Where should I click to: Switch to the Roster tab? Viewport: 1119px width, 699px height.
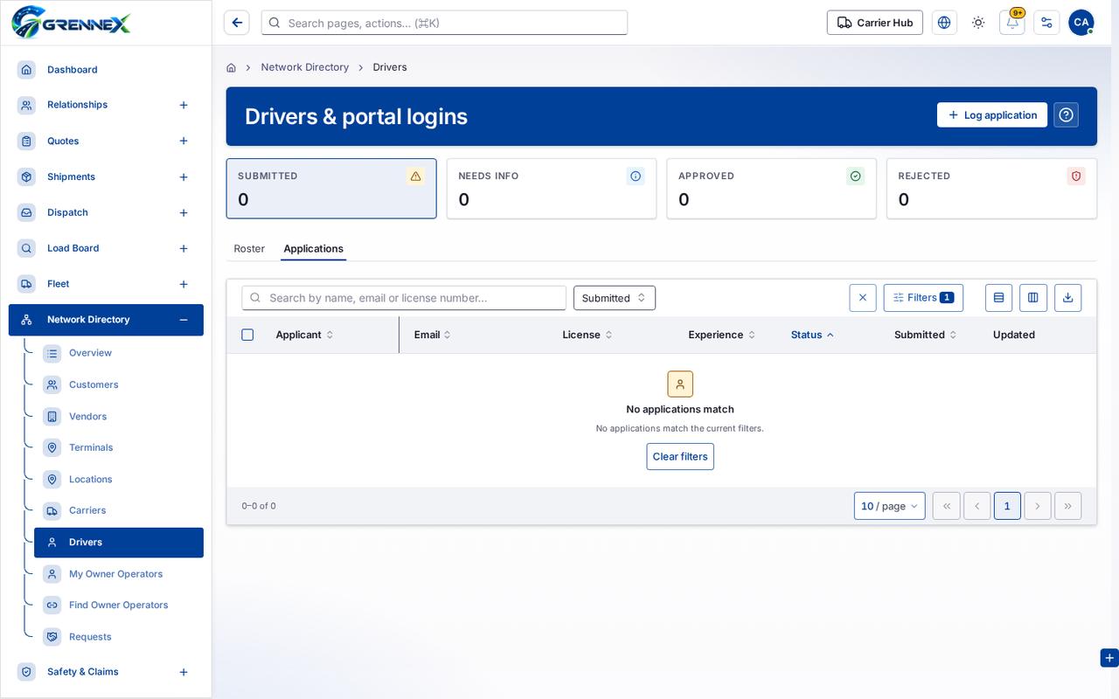pos(249,249)
